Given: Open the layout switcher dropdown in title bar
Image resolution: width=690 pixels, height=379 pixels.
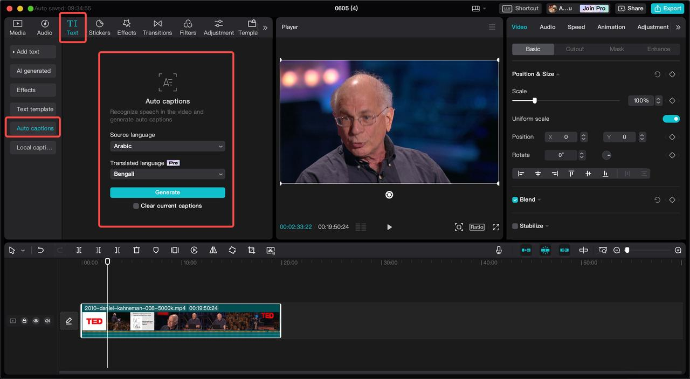Looking at the screenshot, I should (479, 8).
